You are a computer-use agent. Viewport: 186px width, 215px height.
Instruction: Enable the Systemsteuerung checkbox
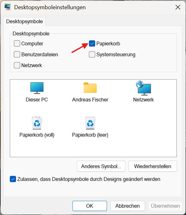tap(92, 54)
